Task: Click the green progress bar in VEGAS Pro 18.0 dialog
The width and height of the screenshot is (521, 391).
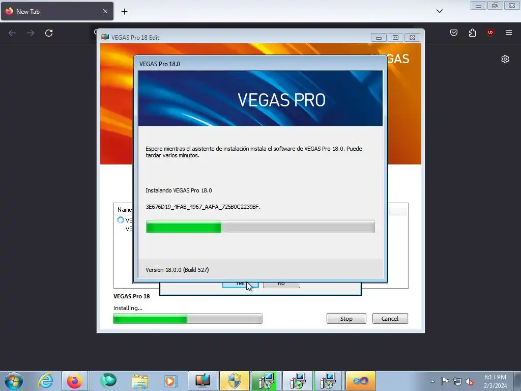Action: click(260, 227)
